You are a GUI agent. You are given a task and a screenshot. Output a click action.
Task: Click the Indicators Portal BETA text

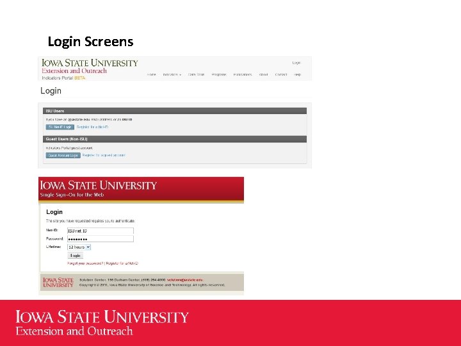coord(63,78)
